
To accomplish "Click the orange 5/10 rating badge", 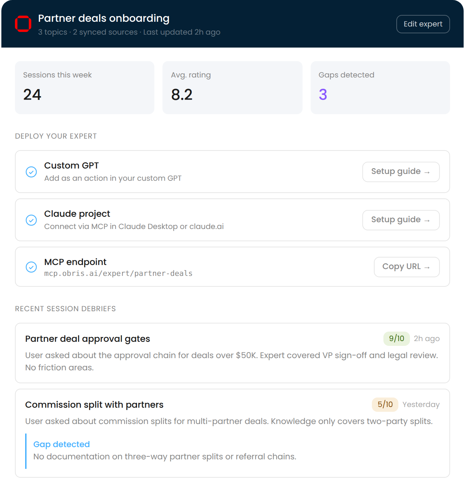I will point(384,405).
